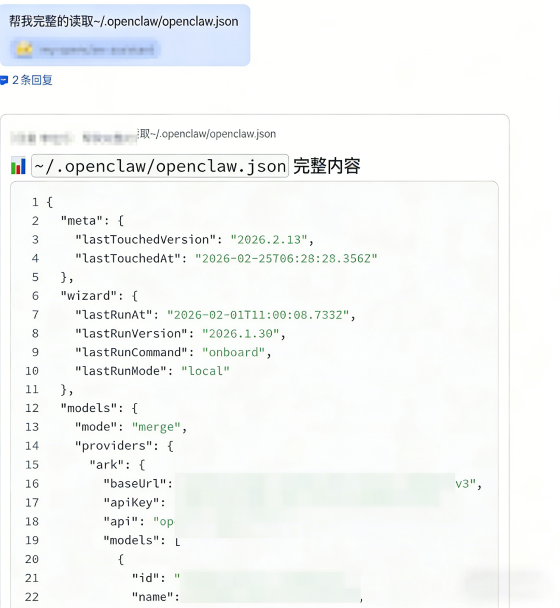Click the "local" lastRunMode value

pos(205,371)
